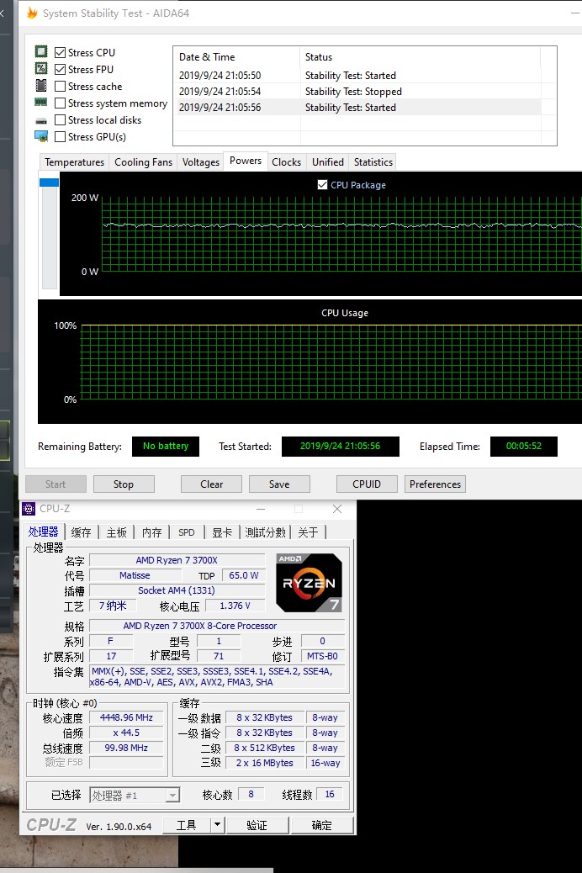Click the monitor icon beside Stress GPU(s)
Screen dimensions: 582x873
pos(41,136)
